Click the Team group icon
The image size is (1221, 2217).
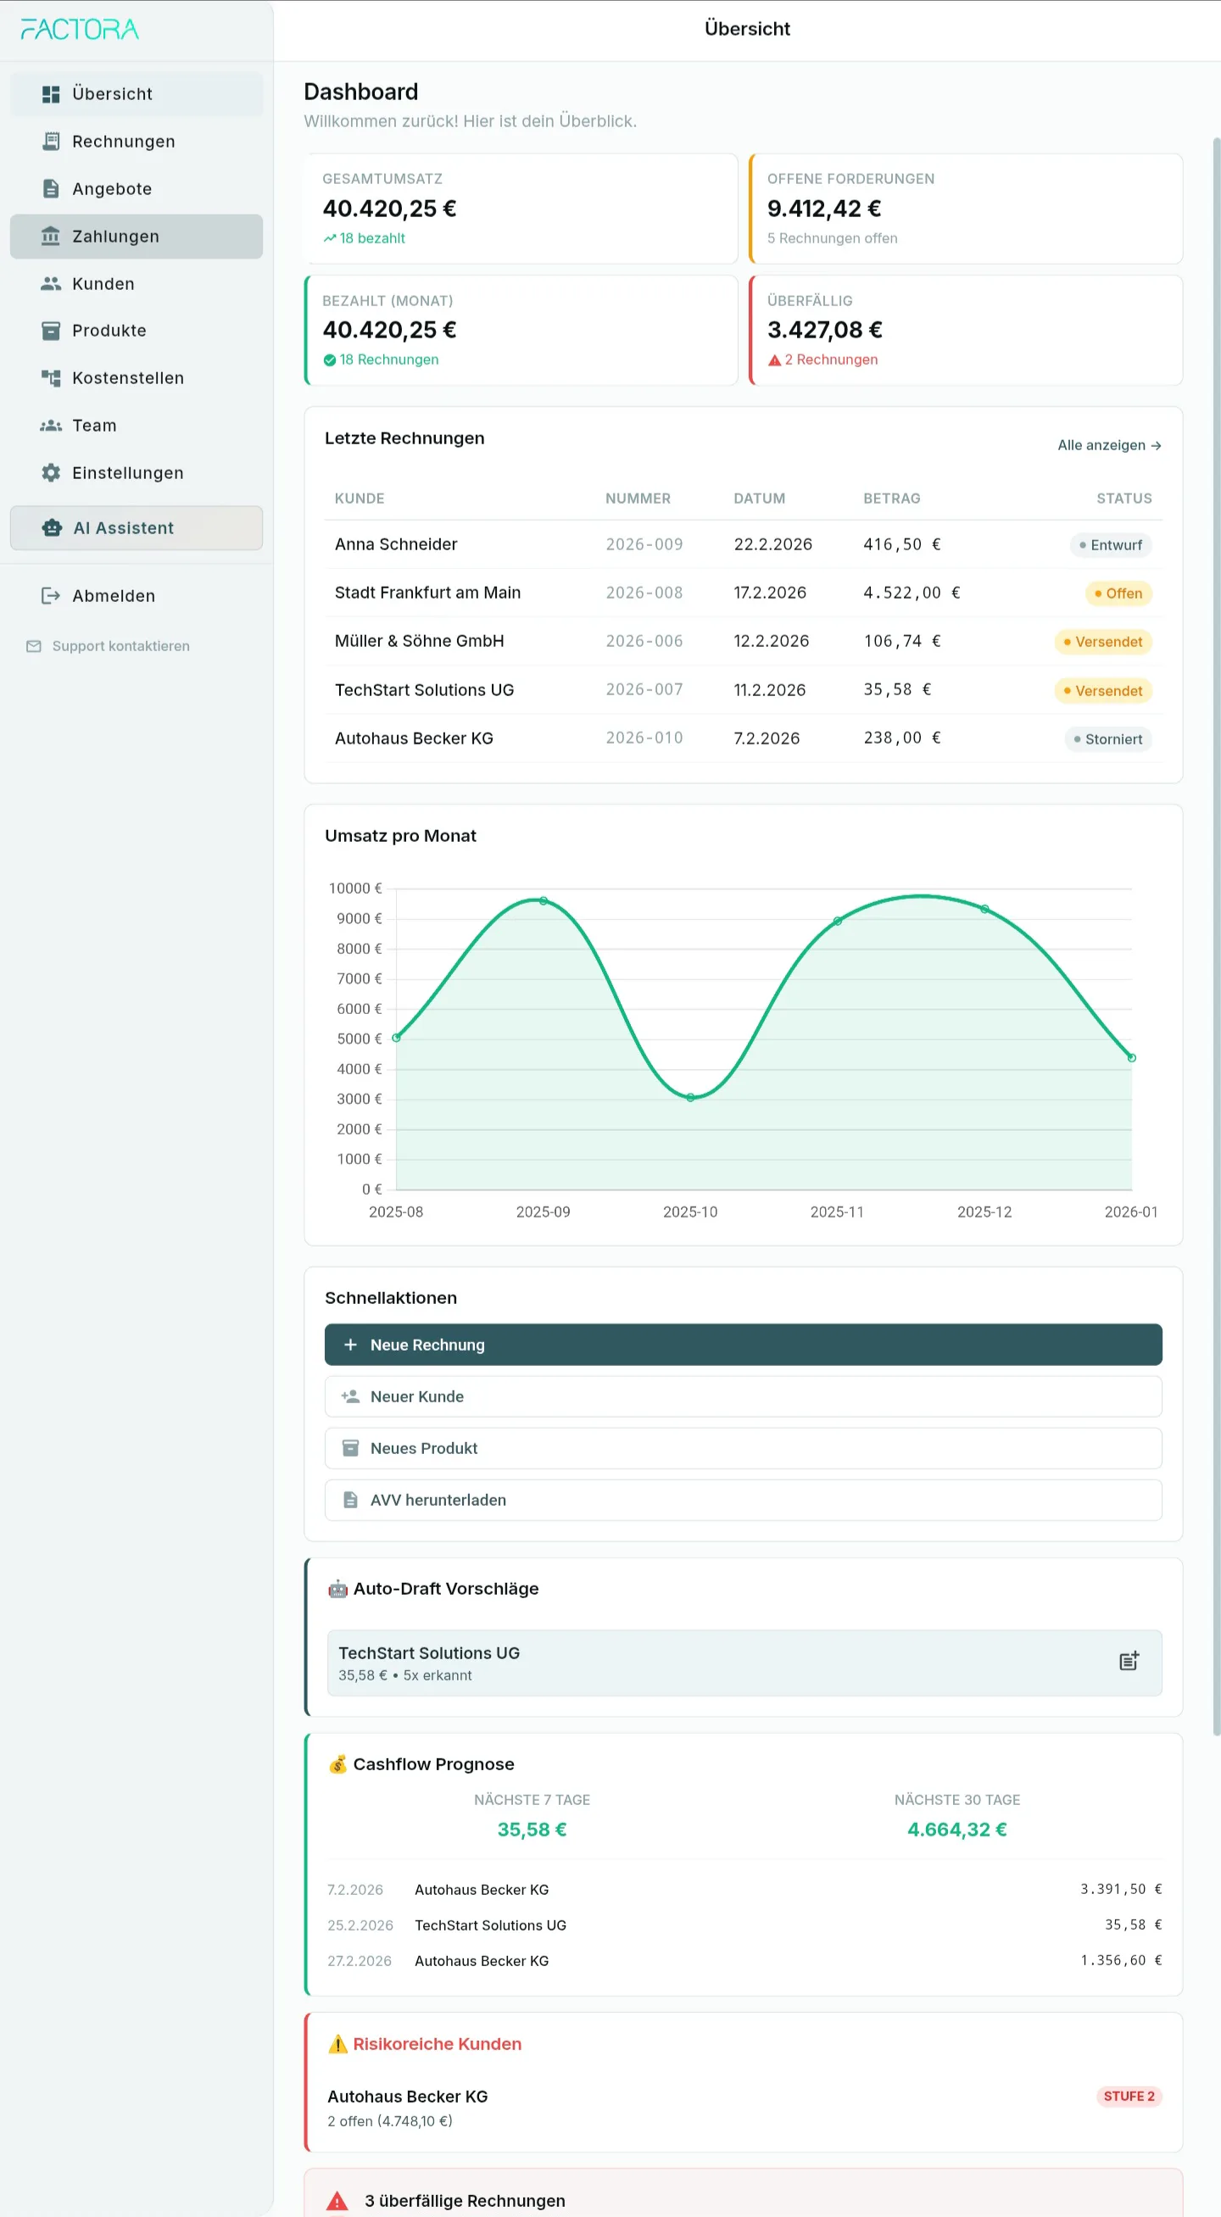pos(51,425)
